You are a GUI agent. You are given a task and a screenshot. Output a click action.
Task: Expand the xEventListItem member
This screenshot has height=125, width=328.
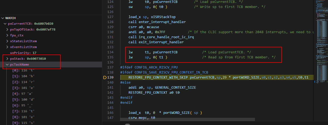tap(7, 47)
